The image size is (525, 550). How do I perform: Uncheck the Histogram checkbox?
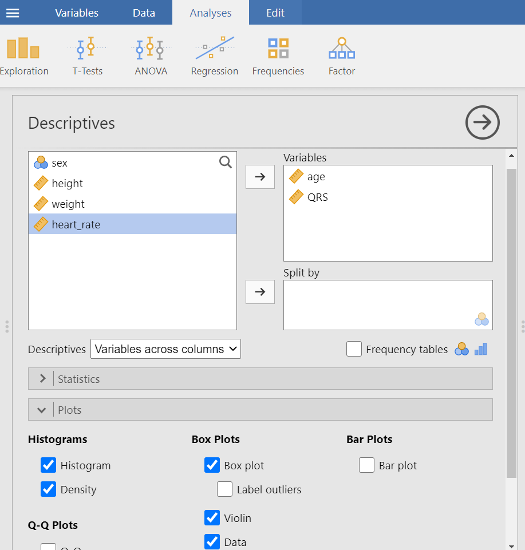(49, 465)
